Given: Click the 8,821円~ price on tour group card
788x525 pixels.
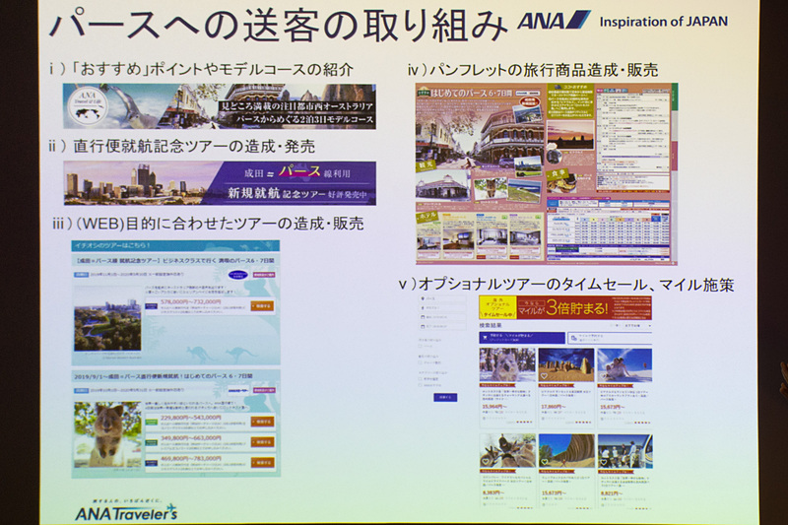Looking at the screenshot, I should pyautogui.click(x=612, y=492).
